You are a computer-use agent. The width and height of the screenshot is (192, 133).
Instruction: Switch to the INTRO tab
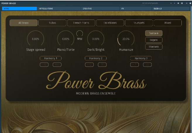click(x=19, y=8)
